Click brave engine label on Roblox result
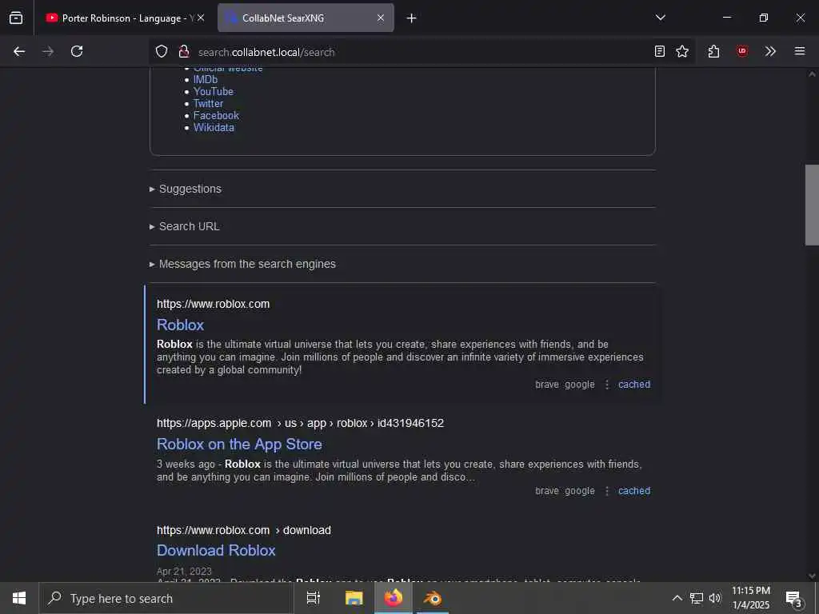 tap(547, 385)
